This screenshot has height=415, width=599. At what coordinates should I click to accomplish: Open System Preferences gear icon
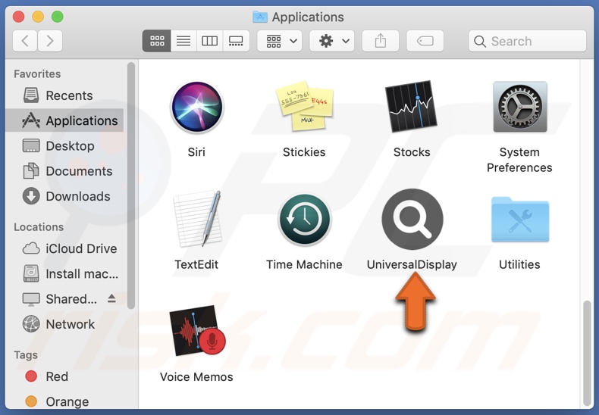click(520, 107)
